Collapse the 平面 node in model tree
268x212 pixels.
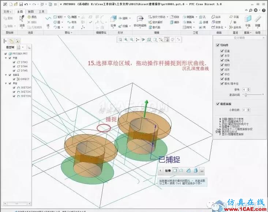point(6,58)
